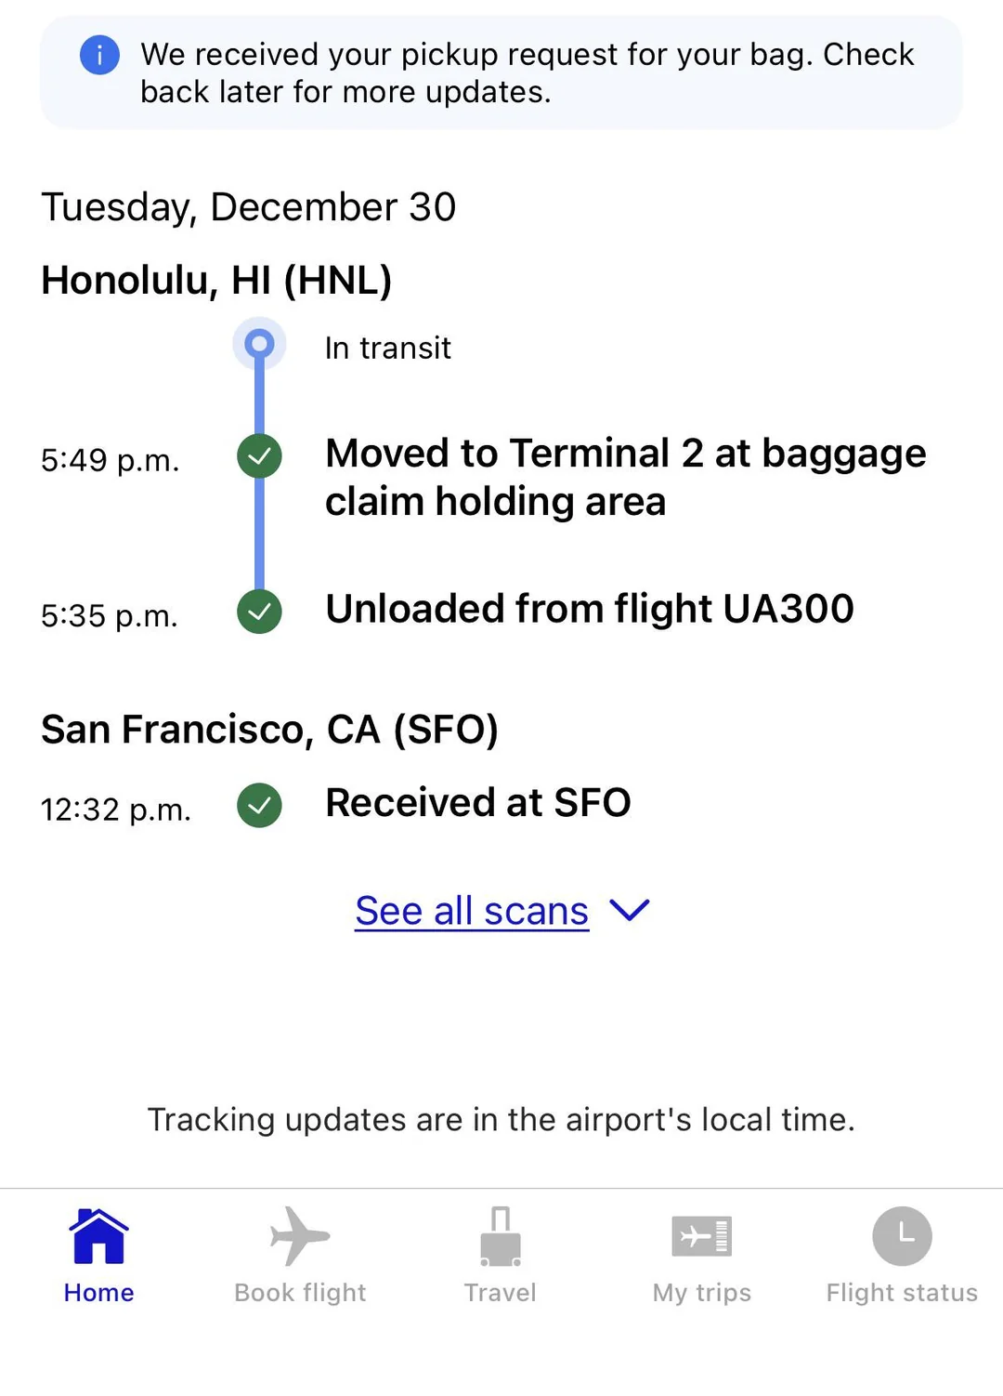
Task: Tap green checkmark beside Moved to Terminal 2
Action: (259, 456)
